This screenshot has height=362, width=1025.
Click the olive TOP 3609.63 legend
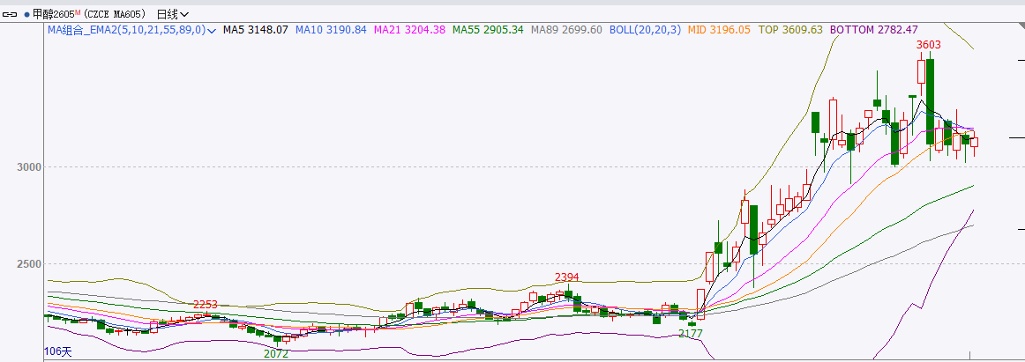point(790,30)
